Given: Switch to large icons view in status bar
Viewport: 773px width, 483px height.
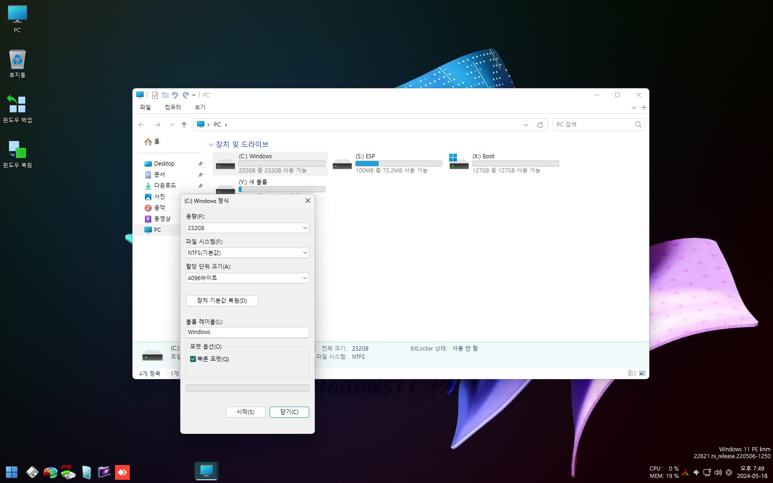Looking at the screenshot, I should click(x=642, y=374).
